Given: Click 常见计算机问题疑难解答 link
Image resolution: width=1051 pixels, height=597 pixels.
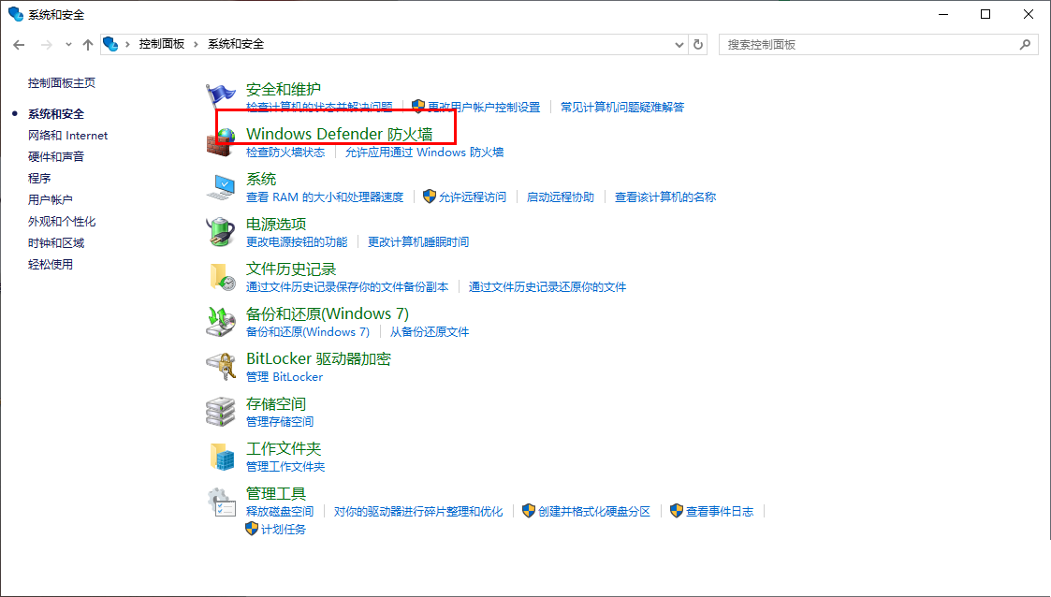Looking at the screenshot, I should (622, 108).
